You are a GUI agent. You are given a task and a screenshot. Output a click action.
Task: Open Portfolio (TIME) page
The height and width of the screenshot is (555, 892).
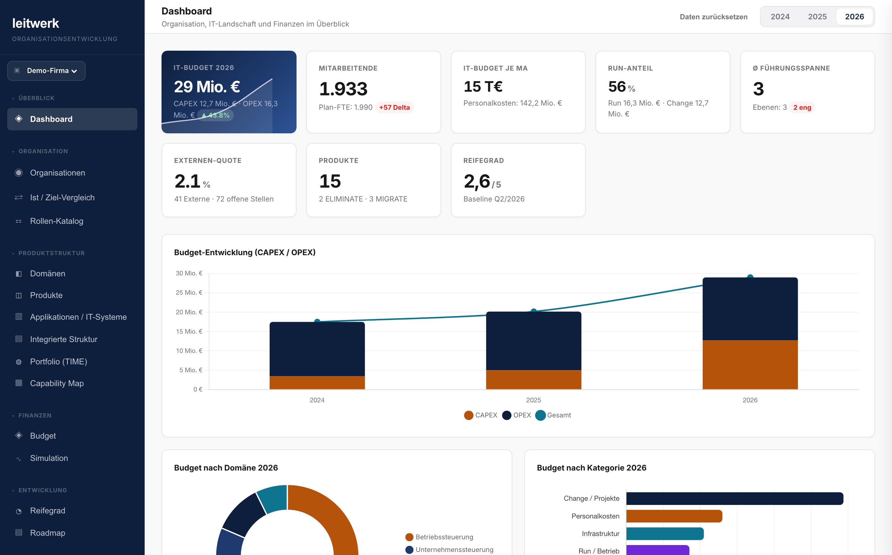pos(72,362)
